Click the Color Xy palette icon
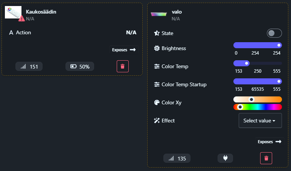The width and height of the screenshot is (291, 171). [157, 102]
